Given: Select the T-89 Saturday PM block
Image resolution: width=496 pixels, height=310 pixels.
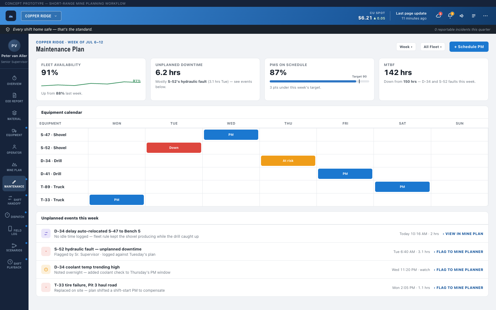Looking at the screenshot, I should [402, 187].
